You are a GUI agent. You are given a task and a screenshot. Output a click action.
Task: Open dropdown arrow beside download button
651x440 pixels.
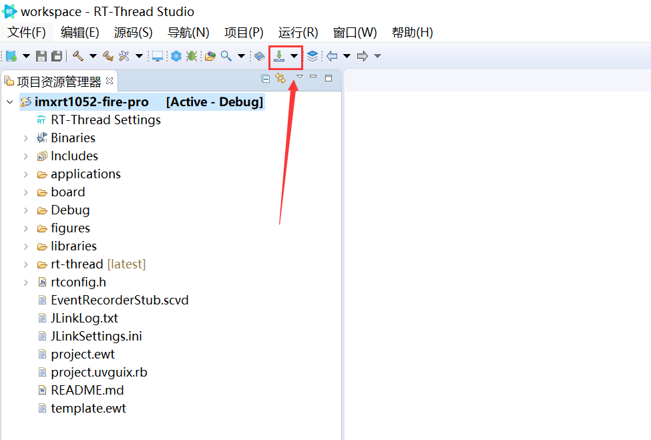(294, 57)
